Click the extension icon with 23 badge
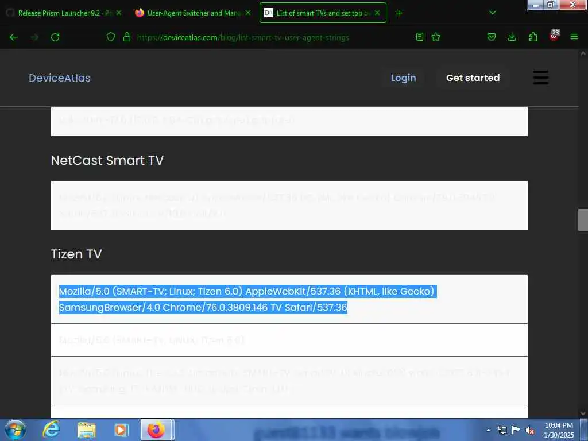 (x=554, y=35)
